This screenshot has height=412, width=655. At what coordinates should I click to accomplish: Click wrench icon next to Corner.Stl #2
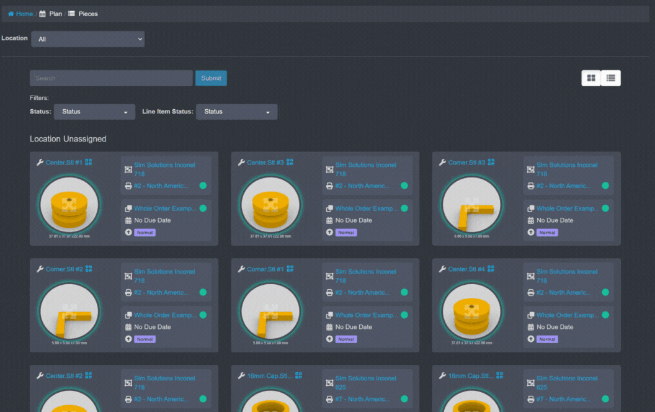pos(40,269)
